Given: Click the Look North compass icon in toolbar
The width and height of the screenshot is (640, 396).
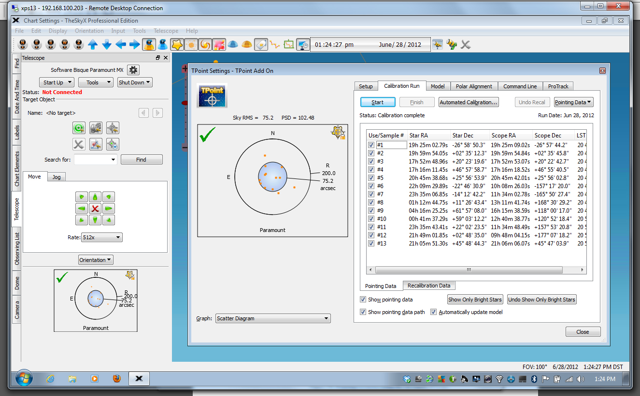Looking at the screenshot, I should [23, 44].
